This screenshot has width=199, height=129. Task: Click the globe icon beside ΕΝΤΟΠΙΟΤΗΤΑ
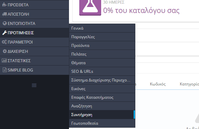(x=5, y=23)
